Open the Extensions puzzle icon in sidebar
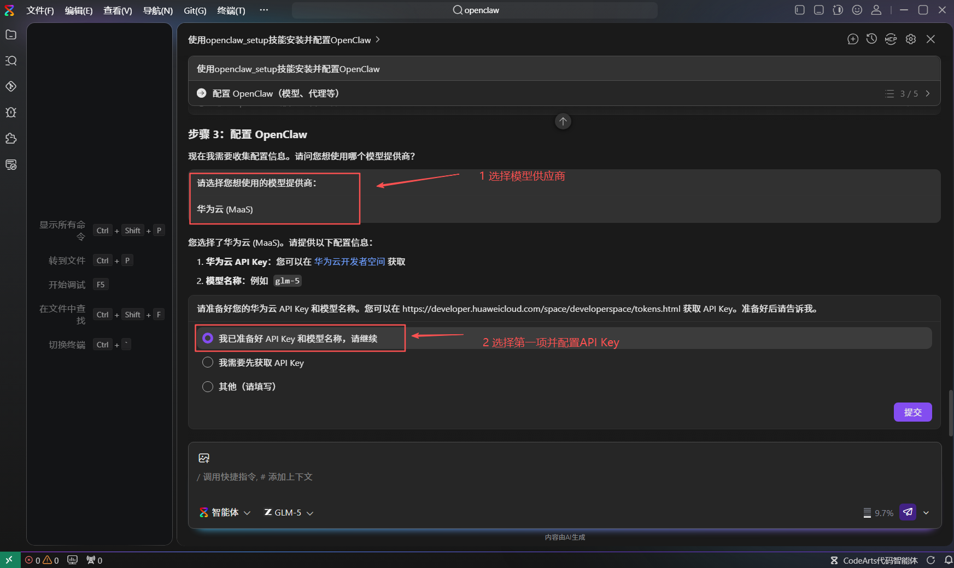The image size is (954, 568). (11, 139)
